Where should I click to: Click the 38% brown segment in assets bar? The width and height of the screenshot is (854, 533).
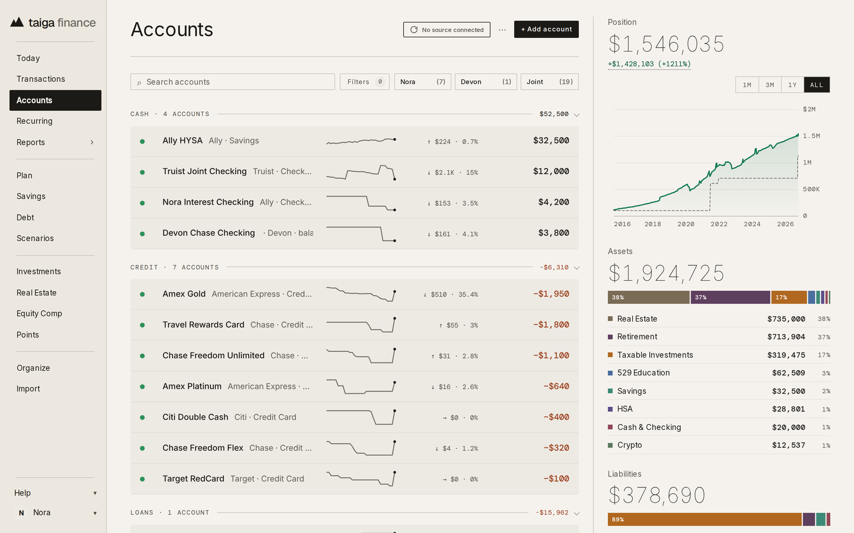649,297
